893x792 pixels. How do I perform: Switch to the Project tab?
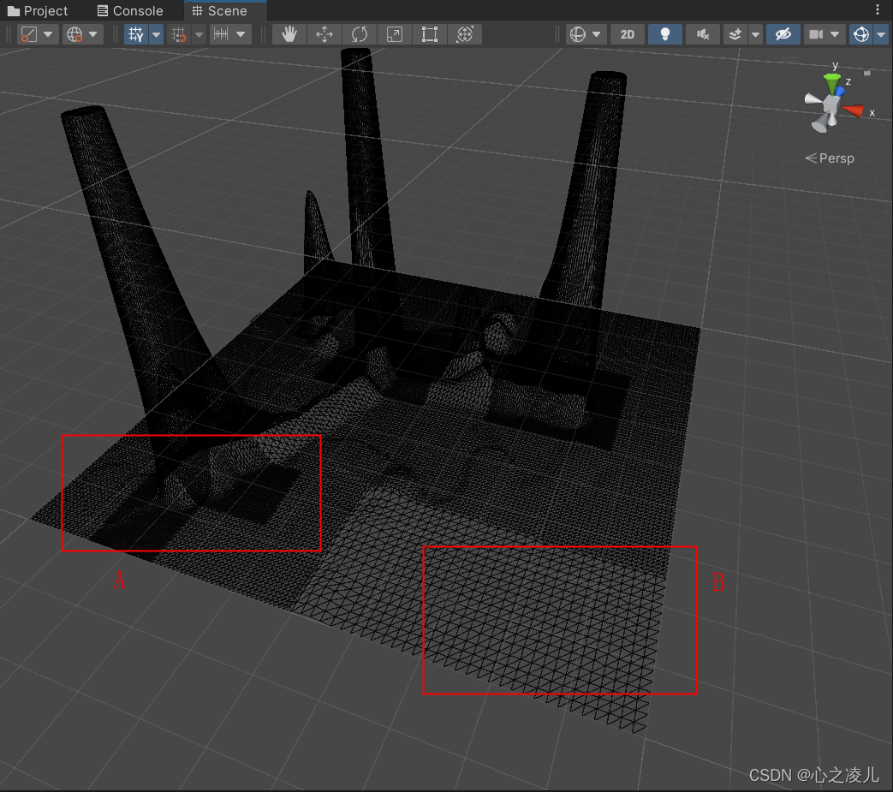(38, 11)
